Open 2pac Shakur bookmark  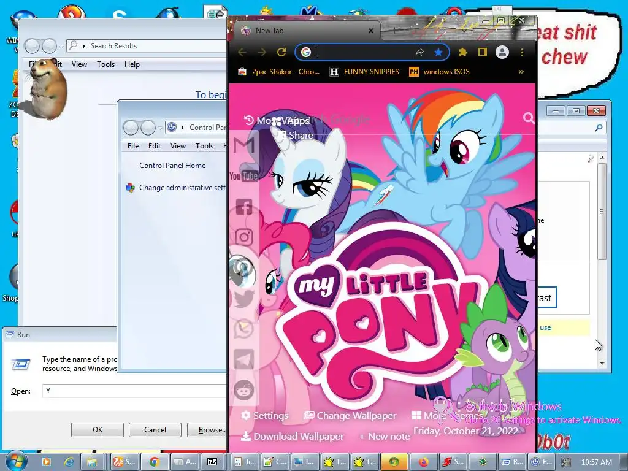pyautogui.click(x=279, y=72)
